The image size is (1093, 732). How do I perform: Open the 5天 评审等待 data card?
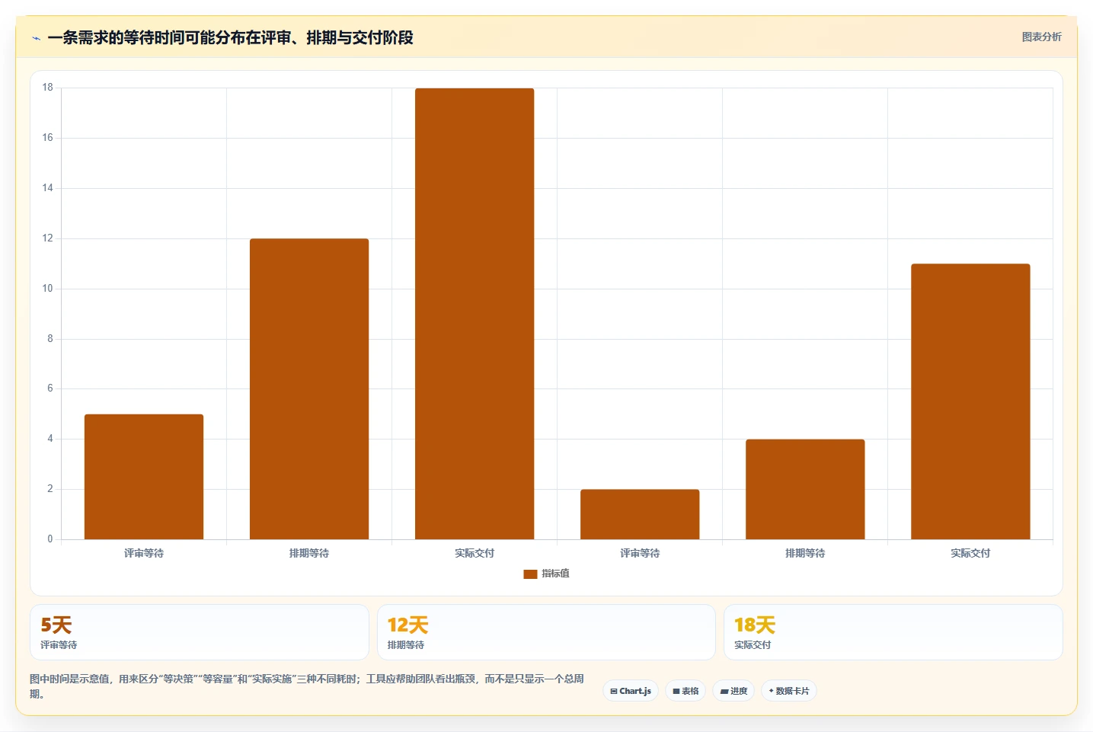[x=200, y=632]
